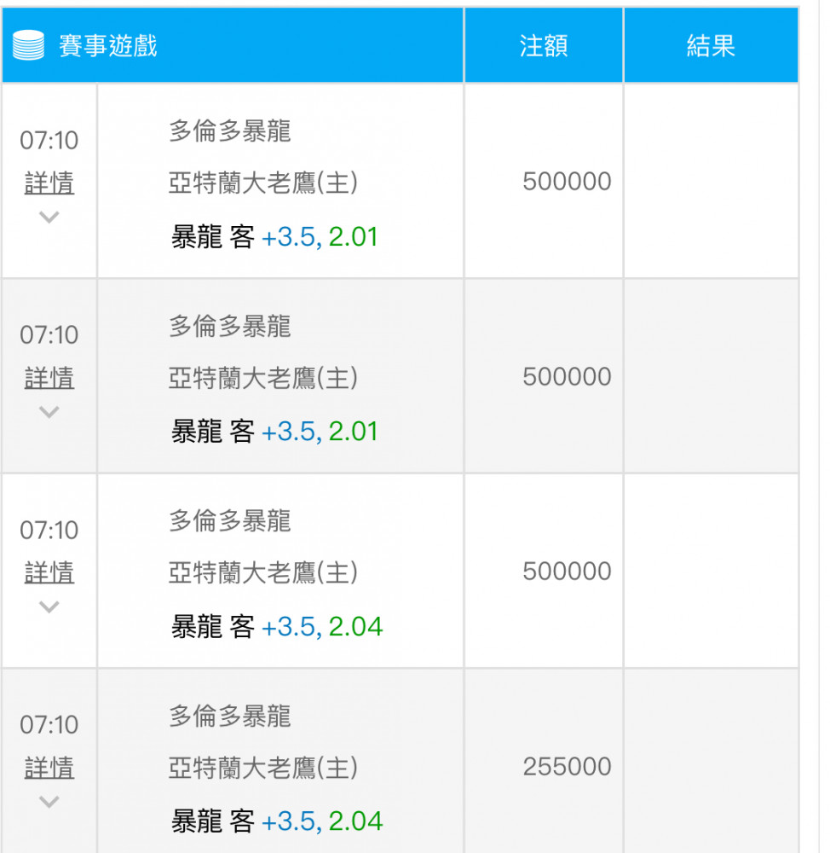
Task: Click third row odds +3.5, 2.04
Action: [x=322, y=626]
